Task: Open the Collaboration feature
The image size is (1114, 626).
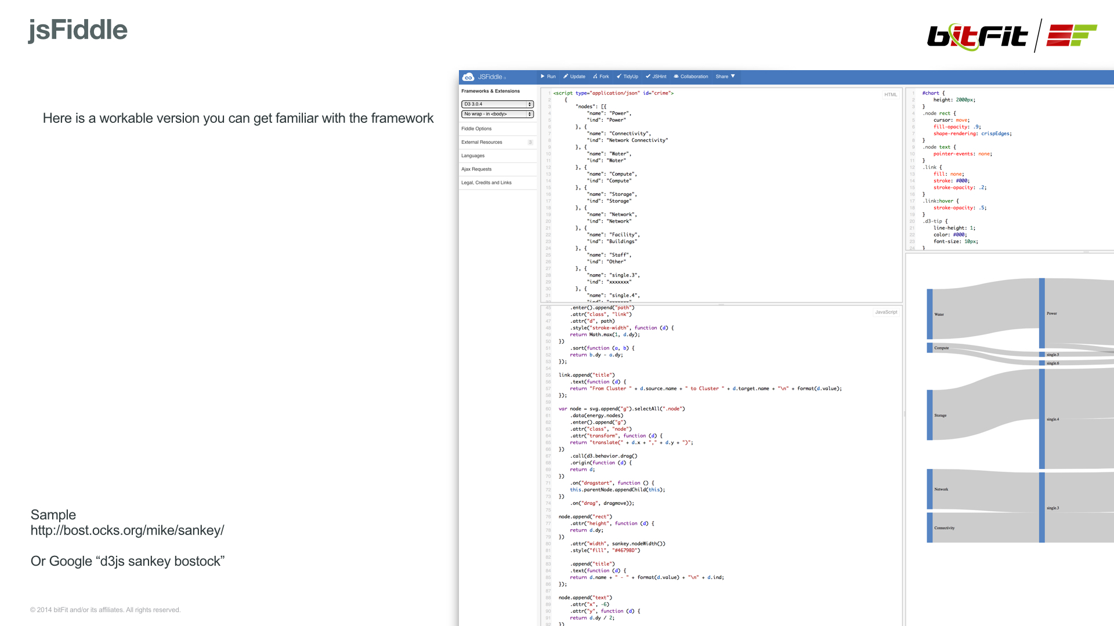Action: click(690, 77)
